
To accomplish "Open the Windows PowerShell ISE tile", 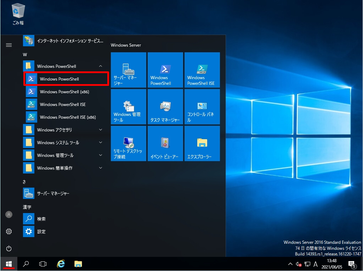I will pos(202,70).
